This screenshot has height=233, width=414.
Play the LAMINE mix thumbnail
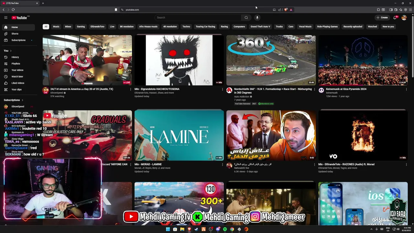coord(179,136)
